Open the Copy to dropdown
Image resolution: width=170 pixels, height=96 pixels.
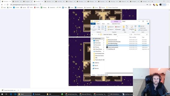click(x=111, y=29)
